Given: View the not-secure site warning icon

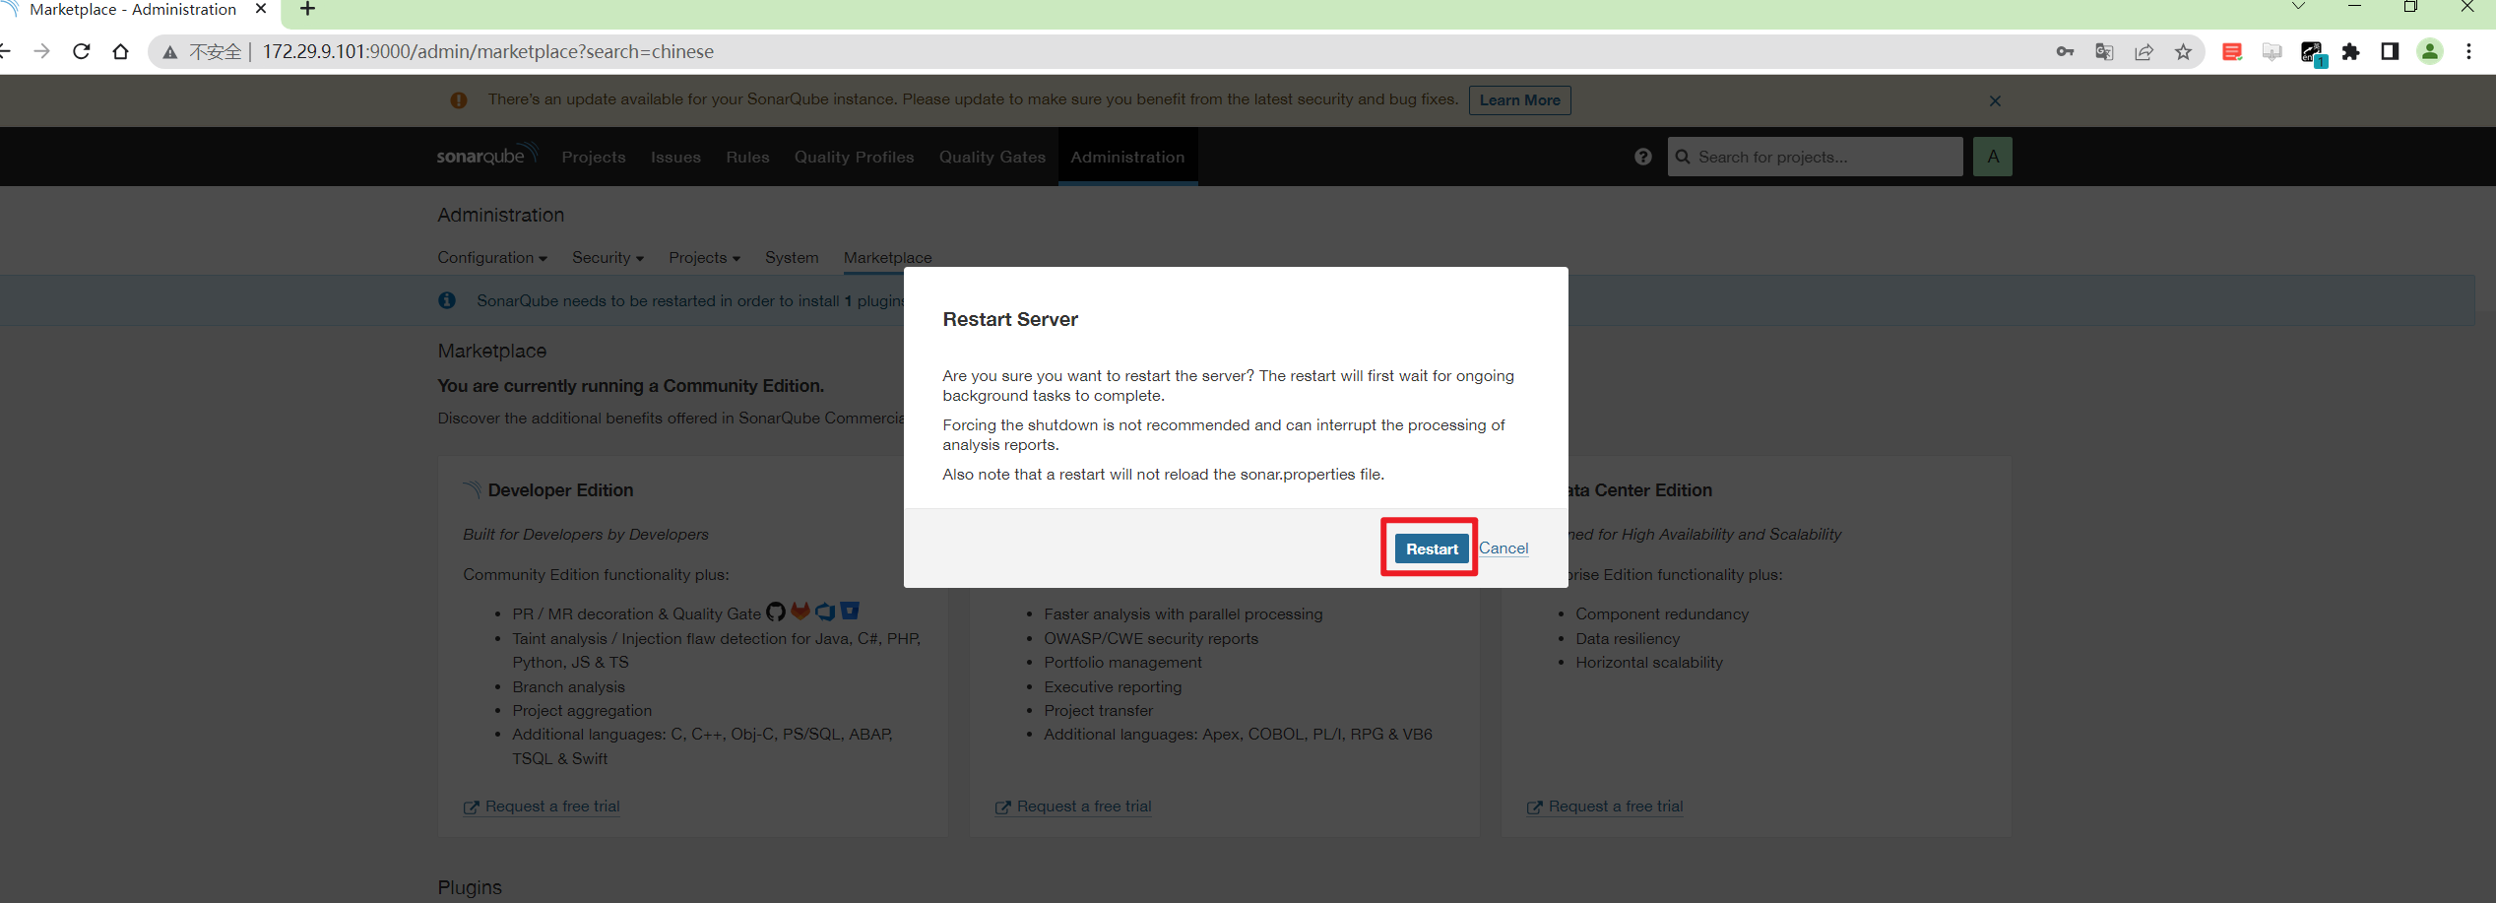Looking at the screenshot, I should (170, 52).
